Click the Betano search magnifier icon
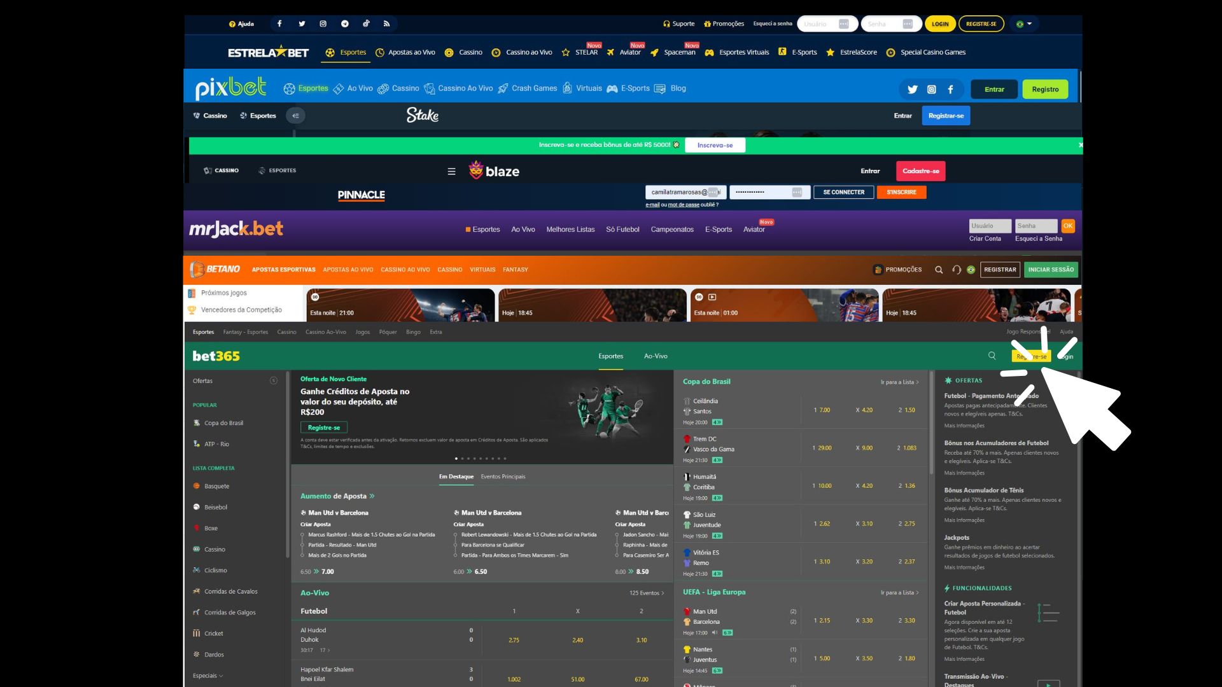This screenshot has width=1222, height=687. 938,270
